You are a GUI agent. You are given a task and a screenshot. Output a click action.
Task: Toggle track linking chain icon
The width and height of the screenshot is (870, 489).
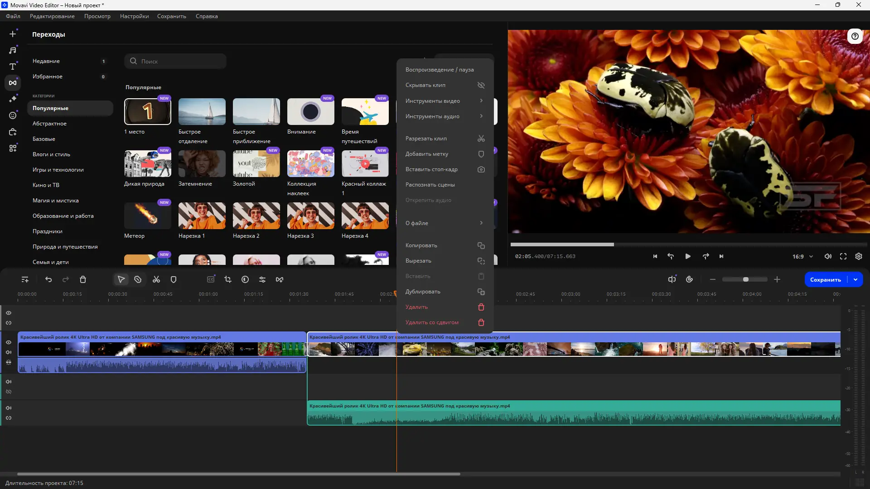pyautogui.click(x=9, y=322)
